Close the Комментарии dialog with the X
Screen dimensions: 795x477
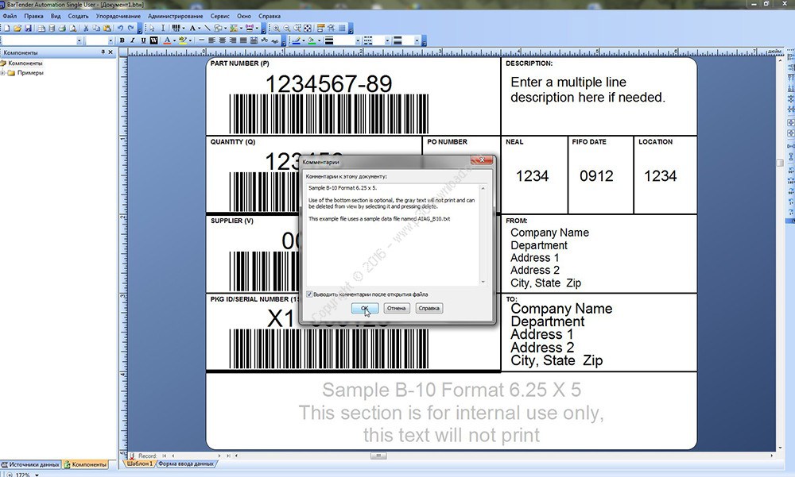482,160
